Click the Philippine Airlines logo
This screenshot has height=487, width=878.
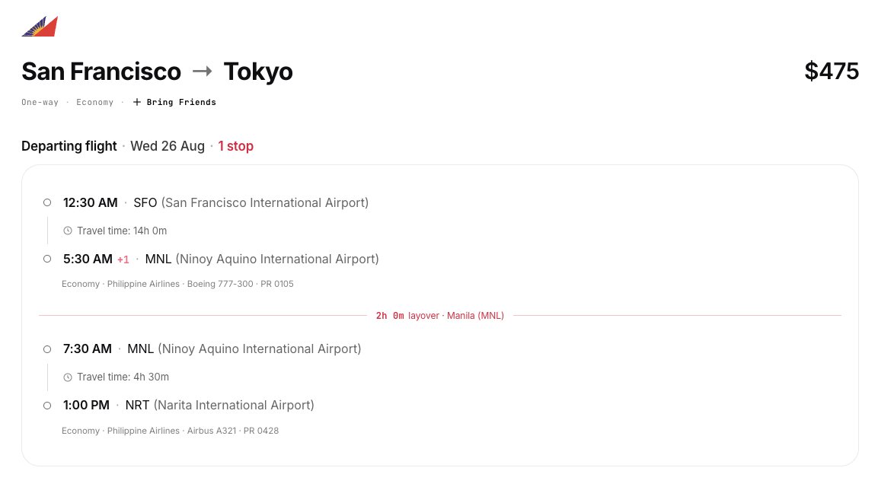click(40, 27)
